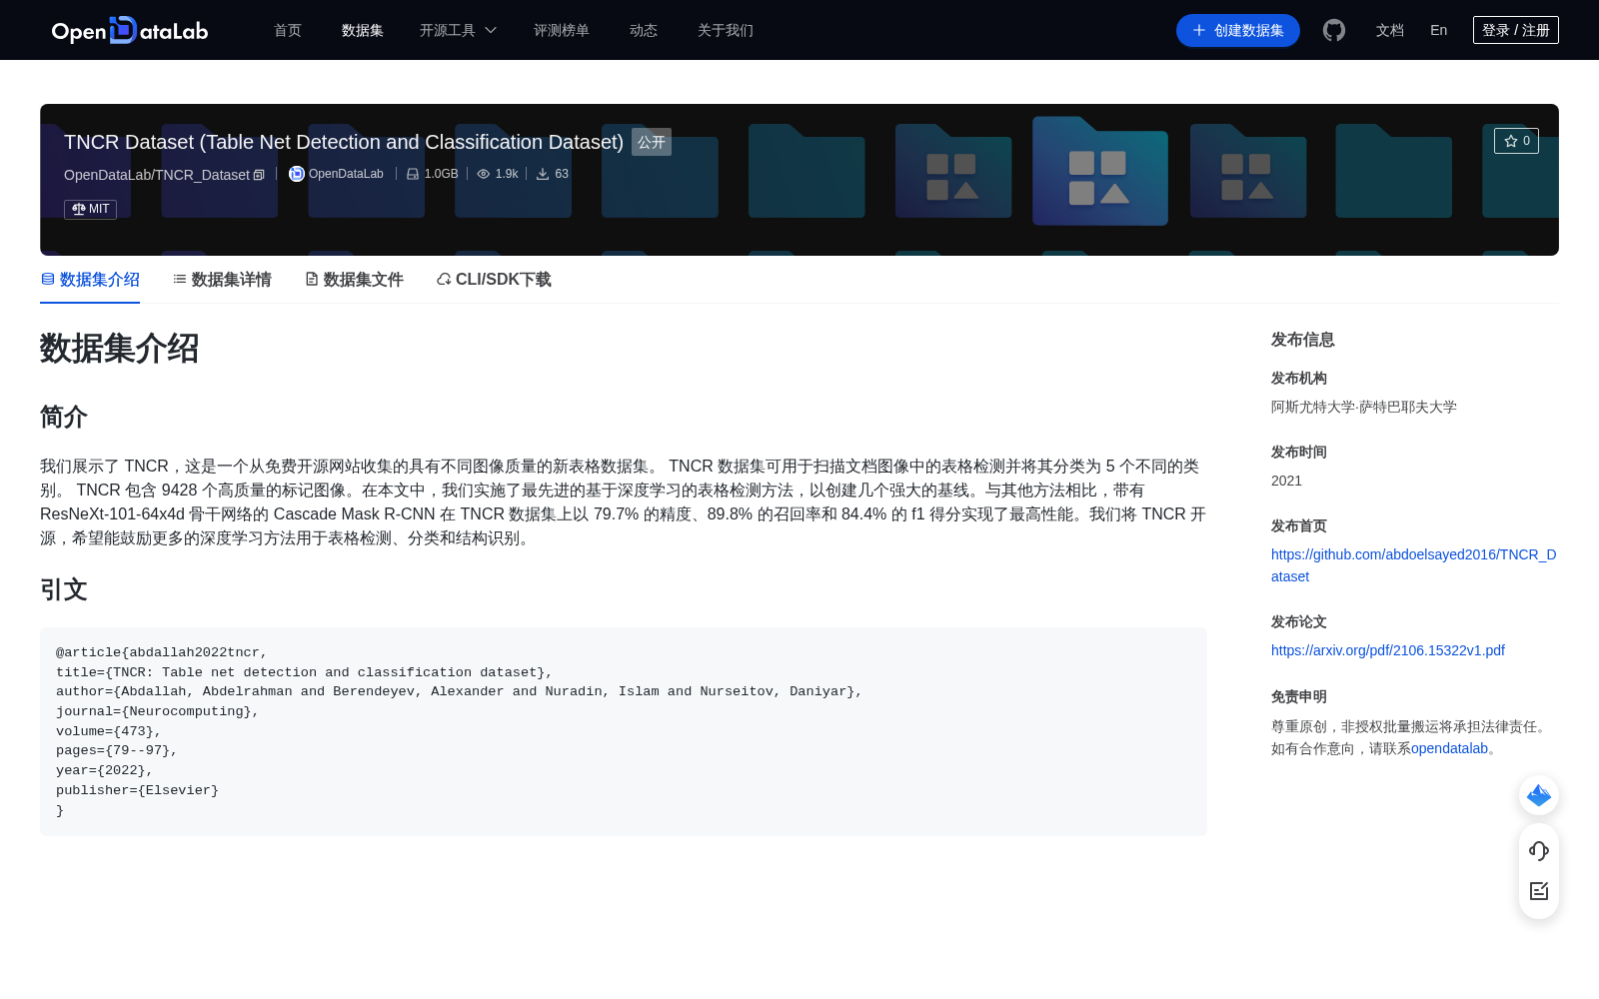Click the eye views count icon

pos(484,174)
